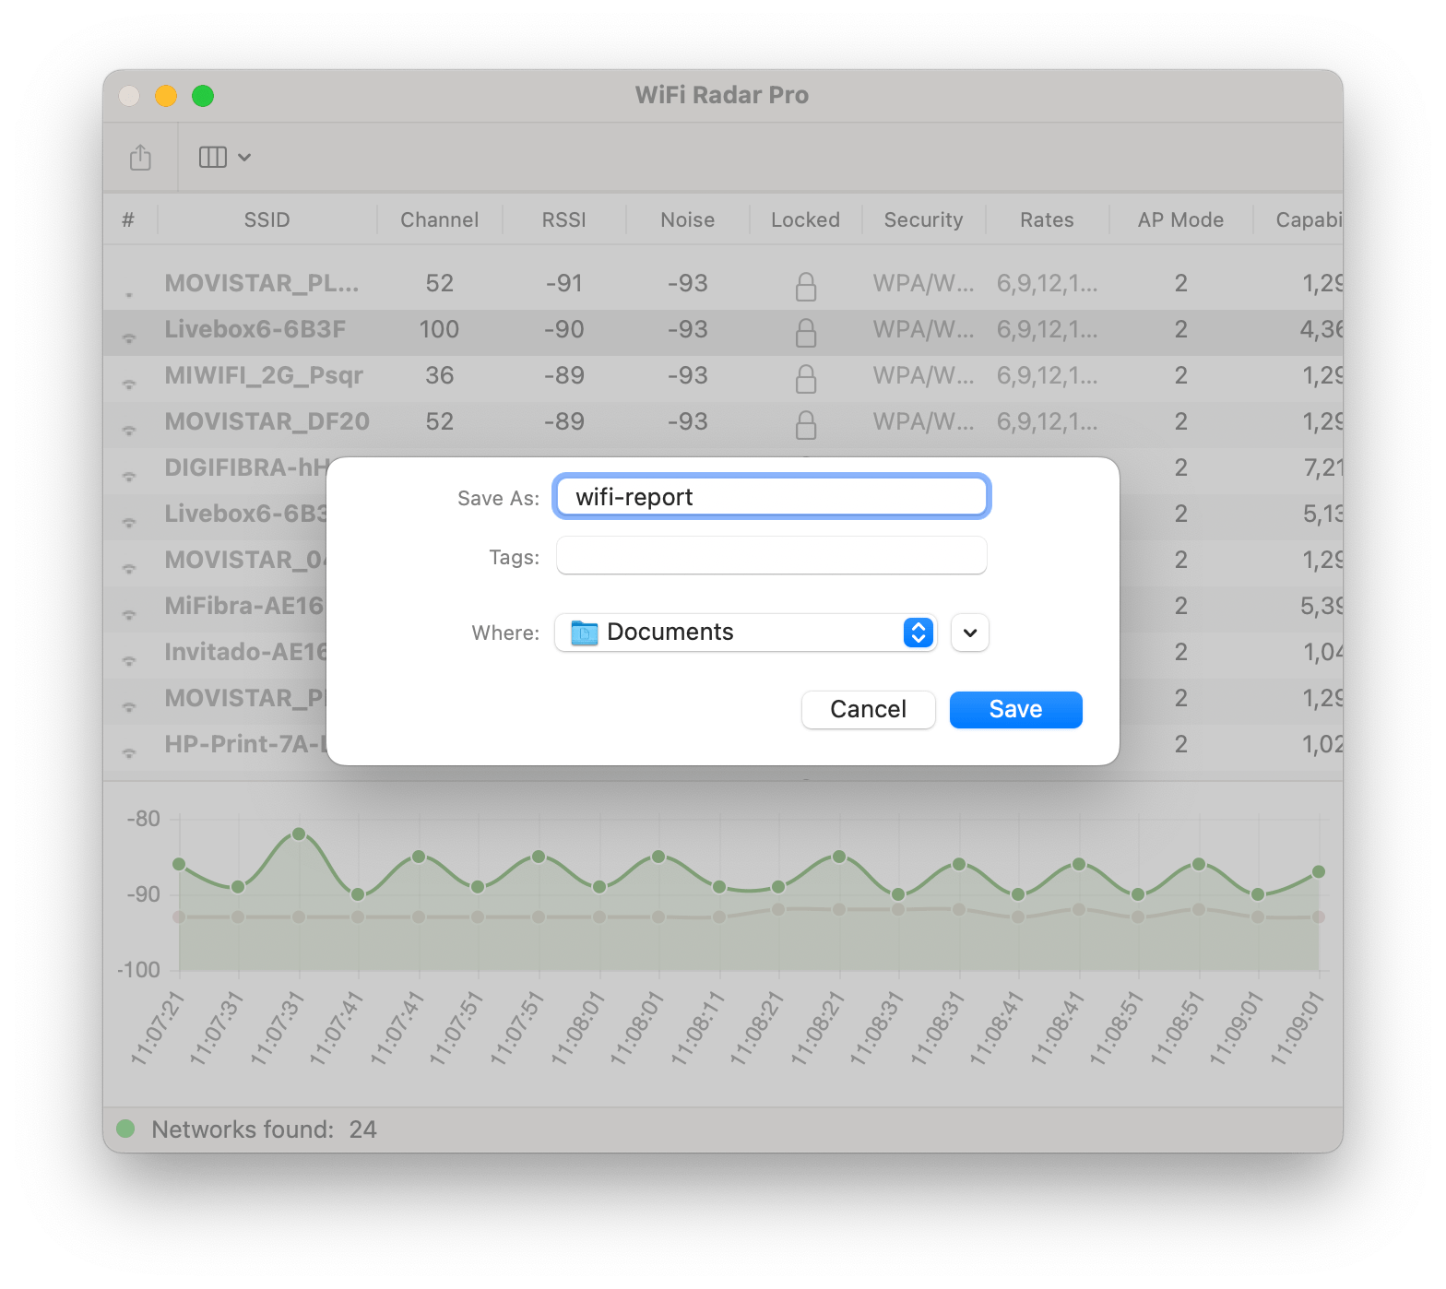Cancel the save dialog
Image resolution: width=1446 pixels, height=1289 pixels.
868,709
